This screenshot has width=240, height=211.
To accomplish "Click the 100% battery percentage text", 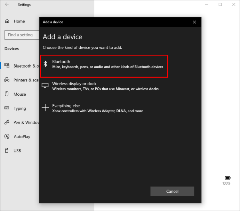I will 226,183.
